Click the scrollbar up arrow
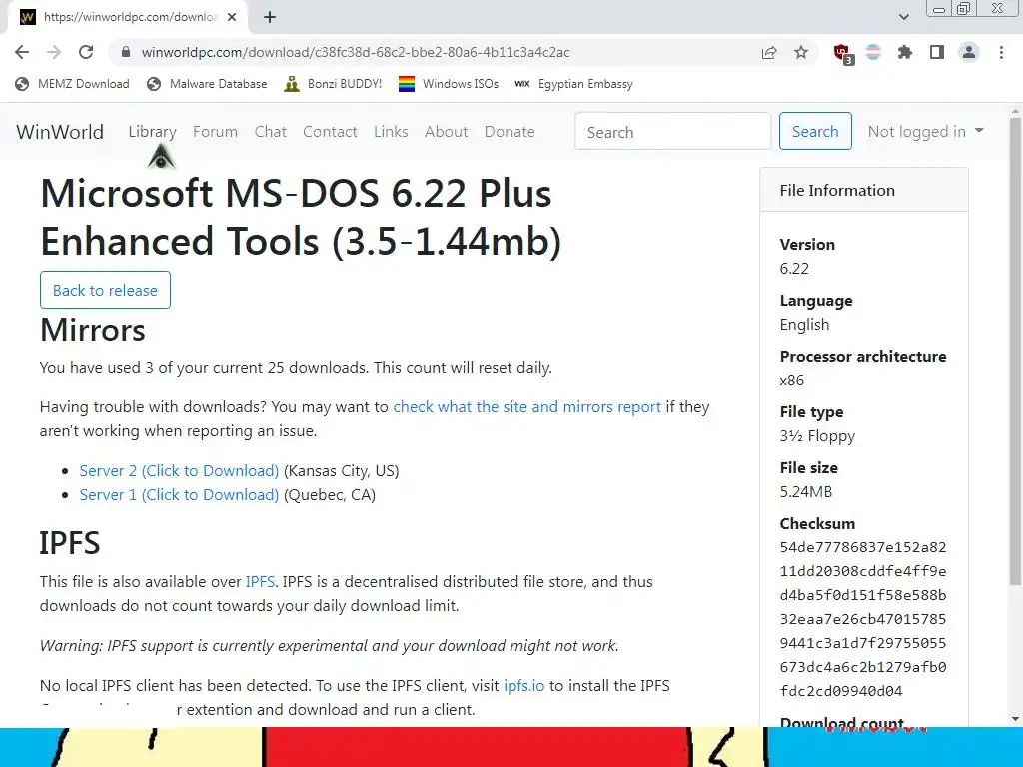Viewport: 1023px width, 767px height. pos(1015,110)
